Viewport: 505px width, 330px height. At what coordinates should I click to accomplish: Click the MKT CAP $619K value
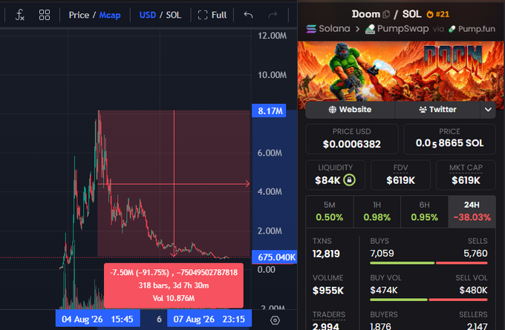[466, 180]
